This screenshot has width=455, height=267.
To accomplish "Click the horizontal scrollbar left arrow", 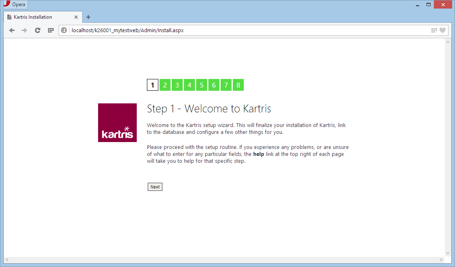I will click(x=7, y=260).
